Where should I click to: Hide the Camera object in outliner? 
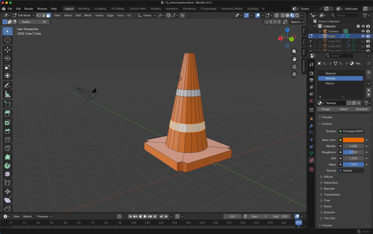tap(363, 31)
